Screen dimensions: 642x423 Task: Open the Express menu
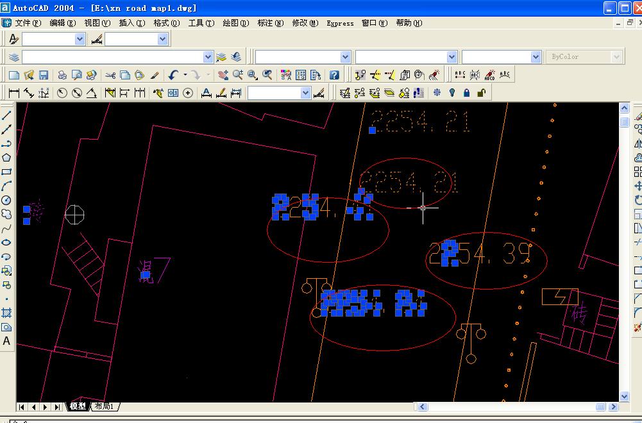point(340,23)
